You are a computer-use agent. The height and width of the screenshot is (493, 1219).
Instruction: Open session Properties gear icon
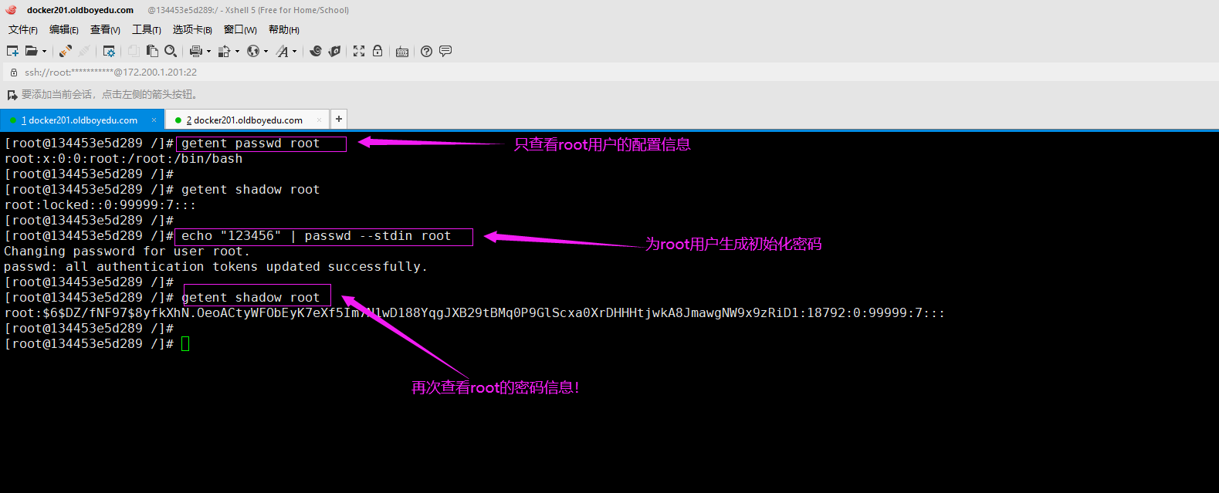(109, 51)
